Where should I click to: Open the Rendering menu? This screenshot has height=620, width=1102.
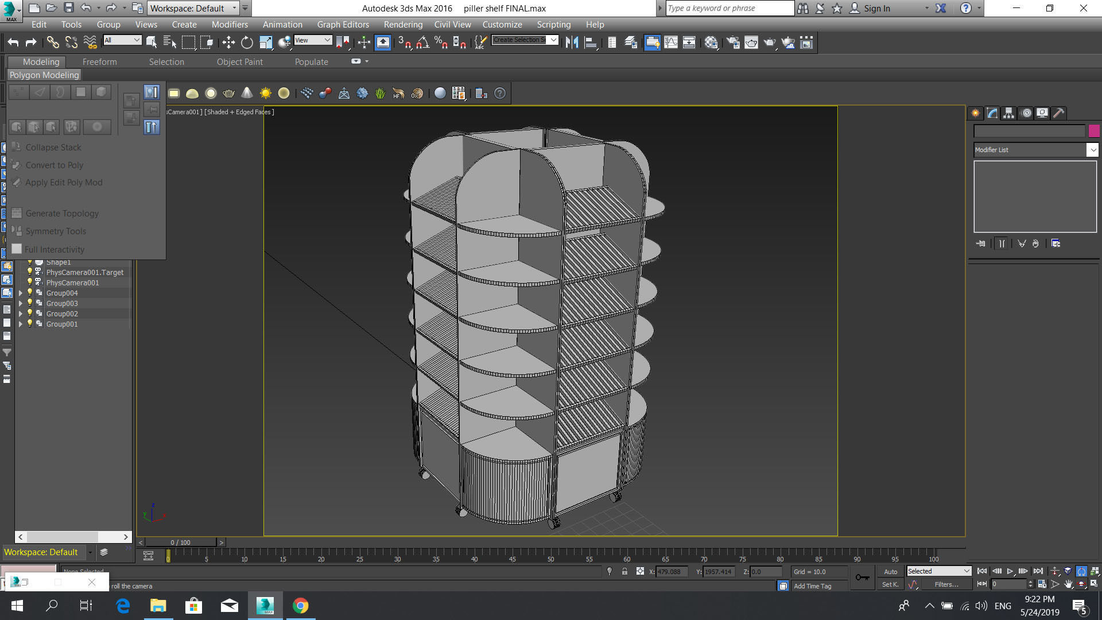pyautogui.click(x=403, y=25)
